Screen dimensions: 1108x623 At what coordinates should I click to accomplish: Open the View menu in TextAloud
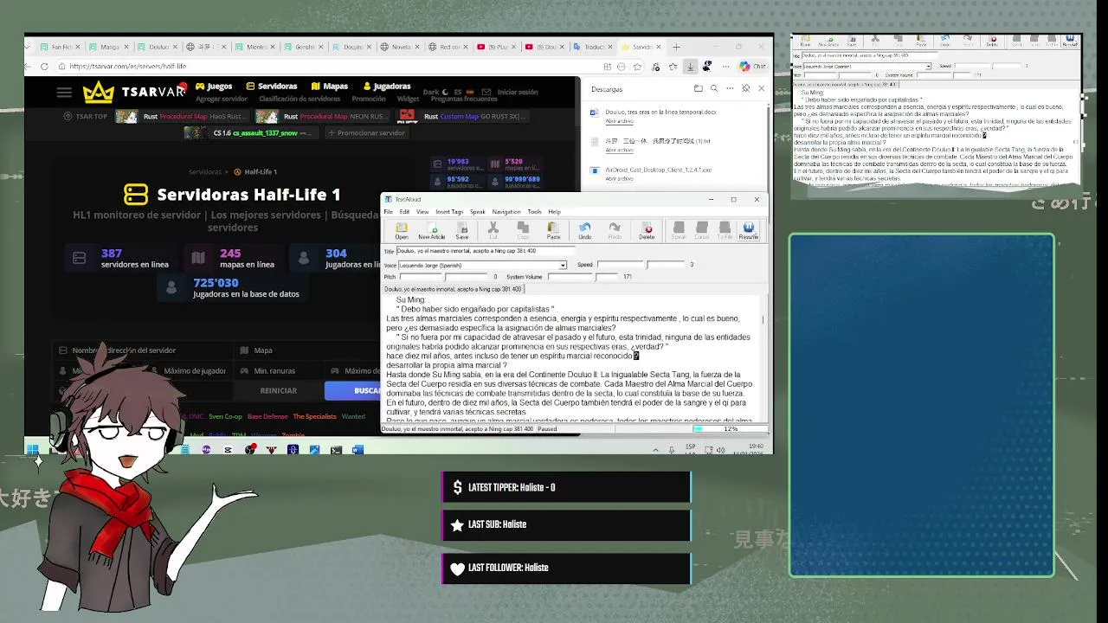point(422,212)
